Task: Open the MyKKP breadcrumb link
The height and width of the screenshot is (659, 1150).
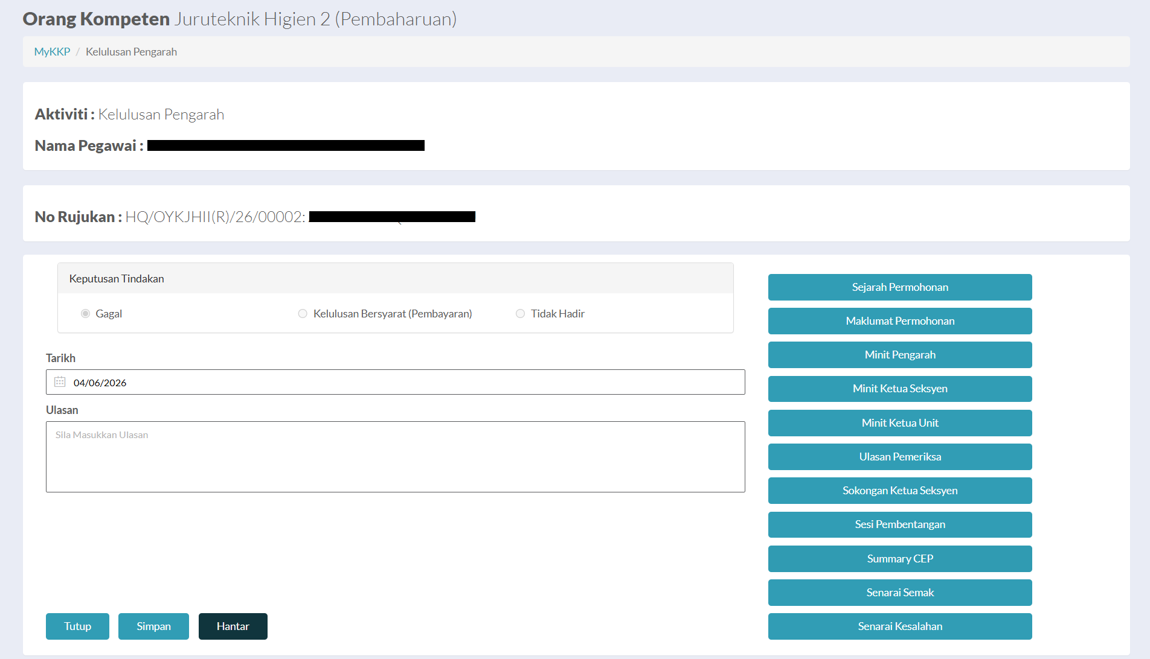Action: coord(52,52)
